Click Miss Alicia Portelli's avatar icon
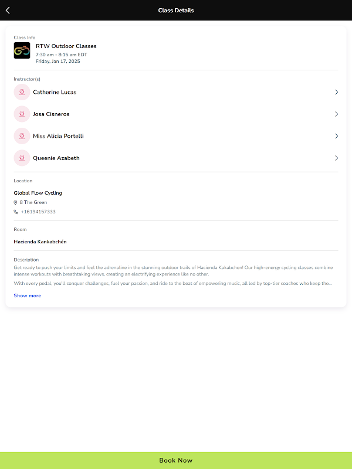 click(x=22, y=136)
